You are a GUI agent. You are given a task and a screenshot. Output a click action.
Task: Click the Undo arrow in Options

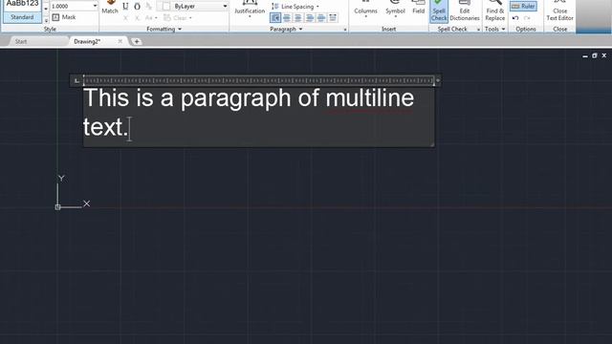[515, 18]
